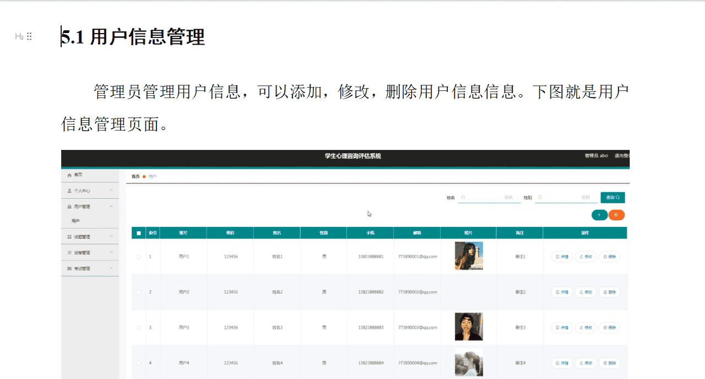Click the 个人中心 person icon
705x379 pixels.
pyautogui.click(x=69, y=191)
